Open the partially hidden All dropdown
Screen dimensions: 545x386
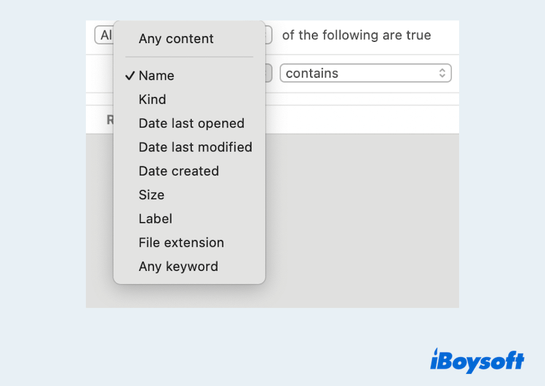[105, 35]
